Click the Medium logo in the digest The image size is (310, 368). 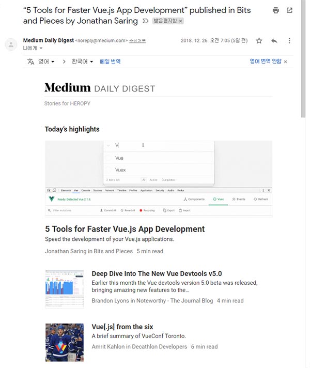[68, 87]
